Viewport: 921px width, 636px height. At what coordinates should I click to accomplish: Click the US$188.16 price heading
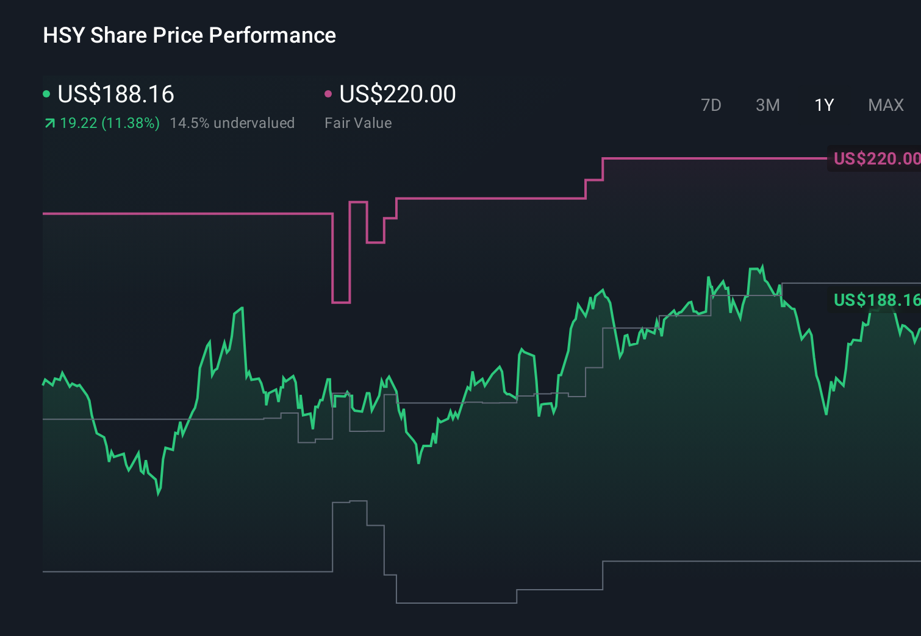point(115,94)
